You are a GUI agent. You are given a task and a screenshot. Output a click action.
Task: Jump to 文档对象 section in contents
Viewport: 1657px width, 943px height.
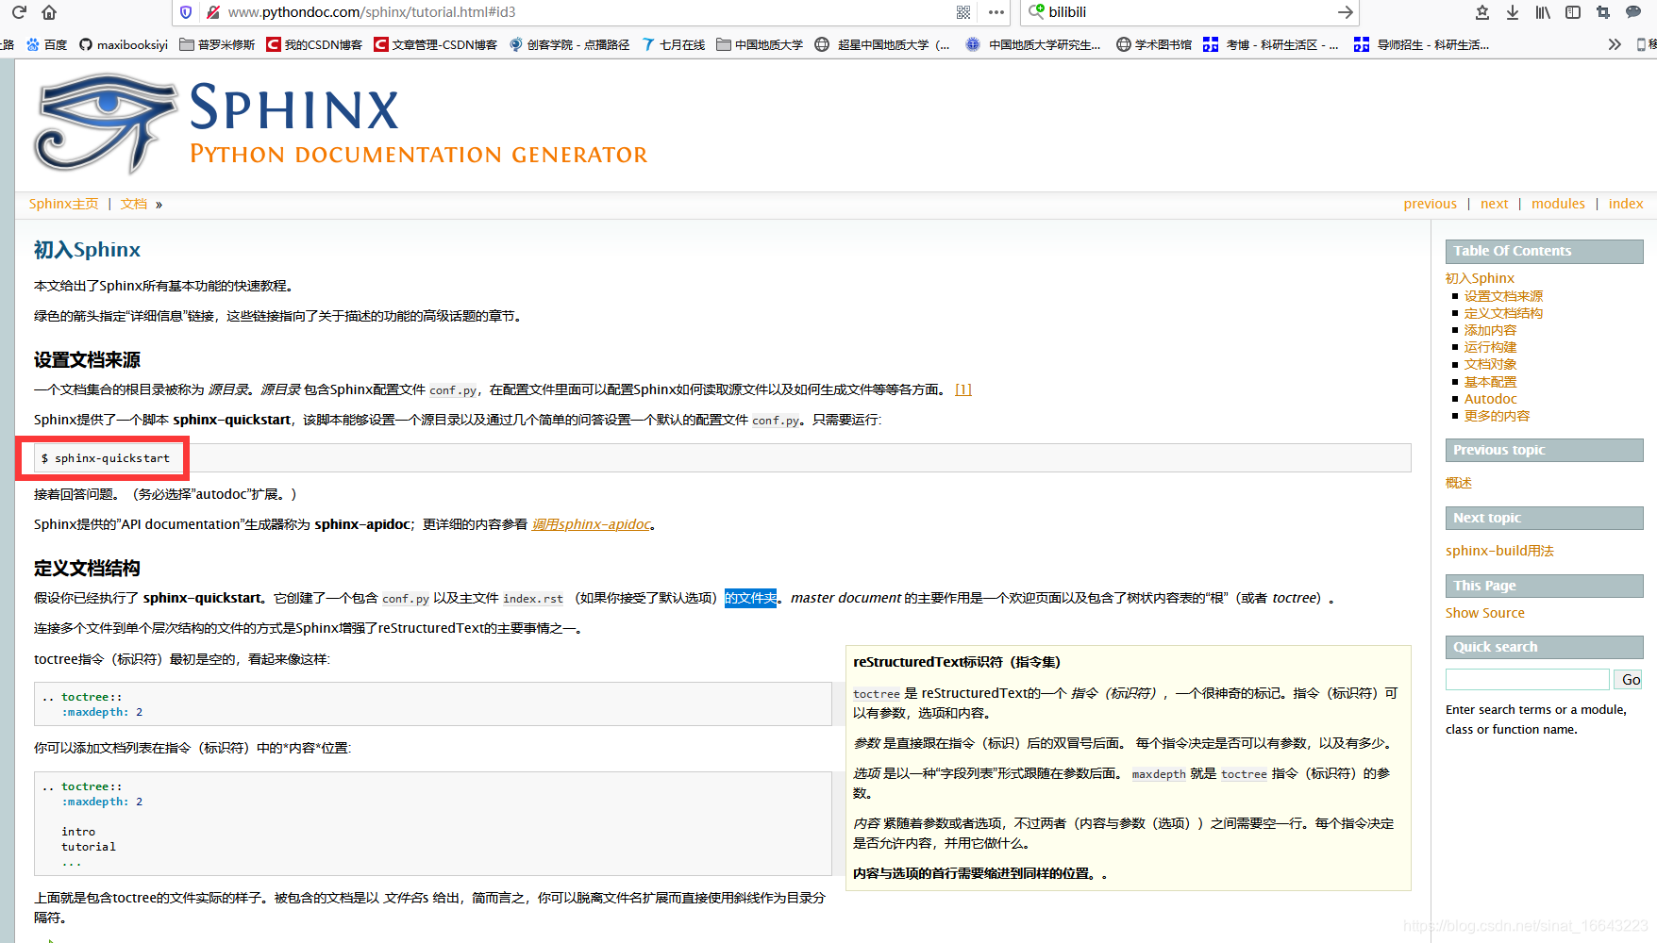point(1490,364)
